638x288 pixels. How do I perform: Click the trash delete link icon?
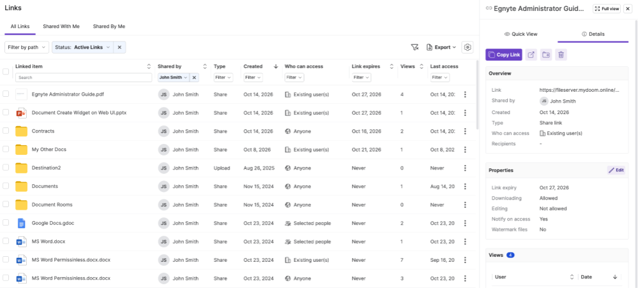click(561, 55)
